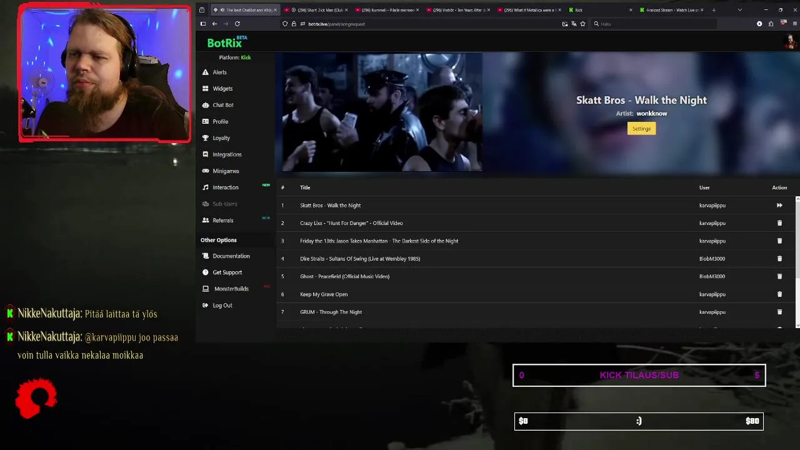Delete GRUM Through The Night request

pos(779,312)
